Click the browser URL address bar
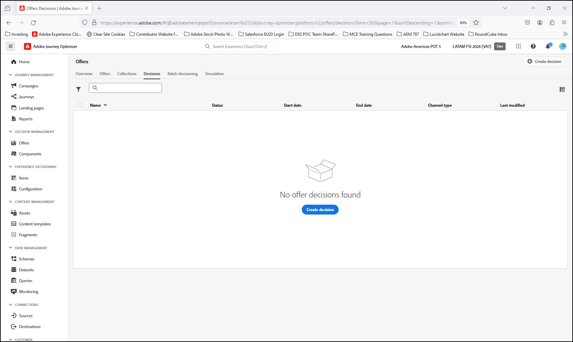This screenshot has height=342, width=573. (277, 23)
